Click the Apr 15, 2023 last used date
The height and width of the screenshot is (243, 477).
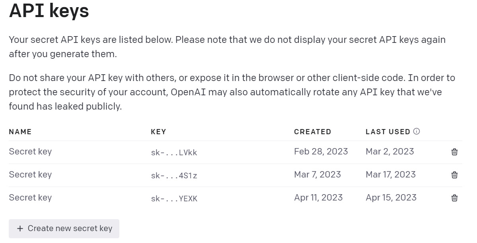[391, 198]
